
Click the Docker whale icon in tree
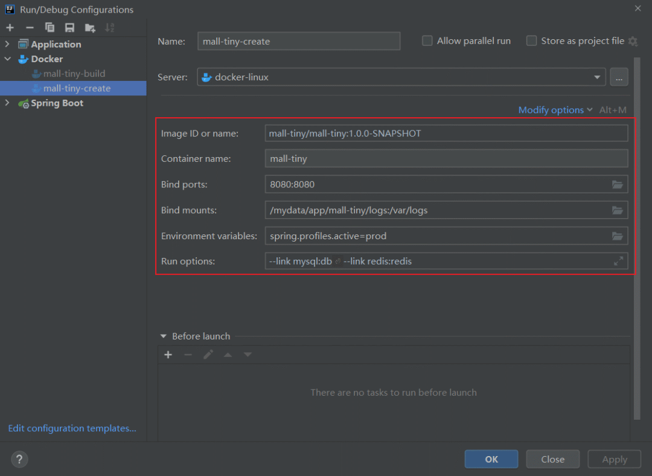point(24,59)
